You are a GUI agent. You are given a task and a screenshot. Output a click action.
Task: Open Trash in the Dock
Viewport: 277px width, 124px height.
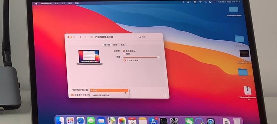pos(236,121)
